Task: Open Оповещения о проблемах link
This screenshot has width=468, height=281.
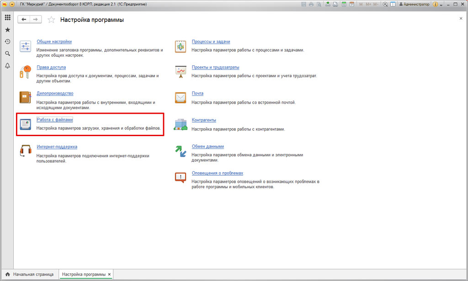Action: [x=217, y=173]
